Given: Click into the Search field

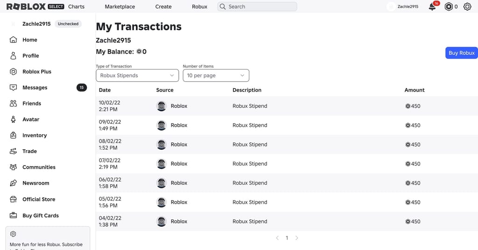Looking at the screenshot, I should (257, 7).
